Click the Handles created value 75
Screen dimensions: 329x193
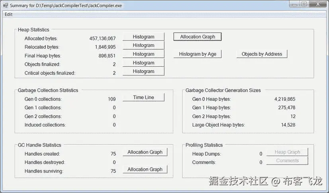coord(113,154)
